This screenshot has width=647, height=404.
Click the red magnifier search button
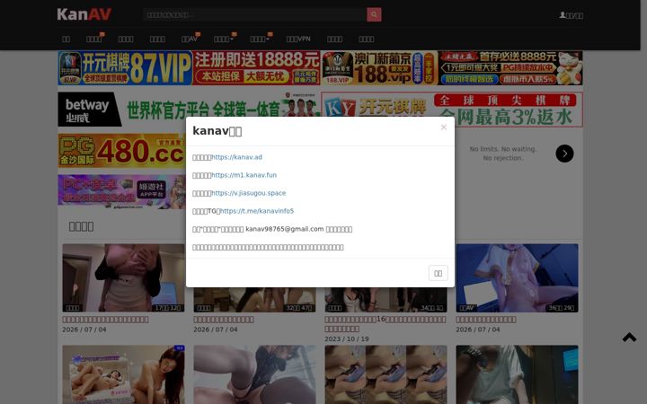374,15
